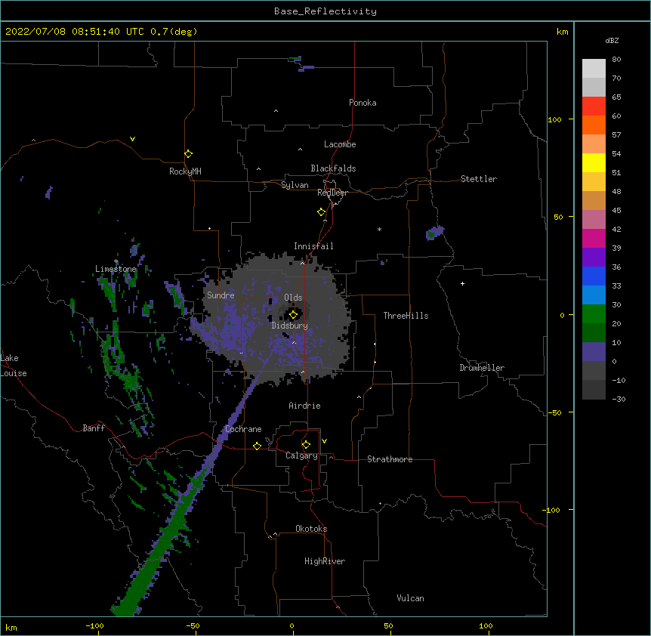The height and width of the screenshot is (636, 651).
Task: Click the Okotoks label
Action: click(x=311, y=529)
